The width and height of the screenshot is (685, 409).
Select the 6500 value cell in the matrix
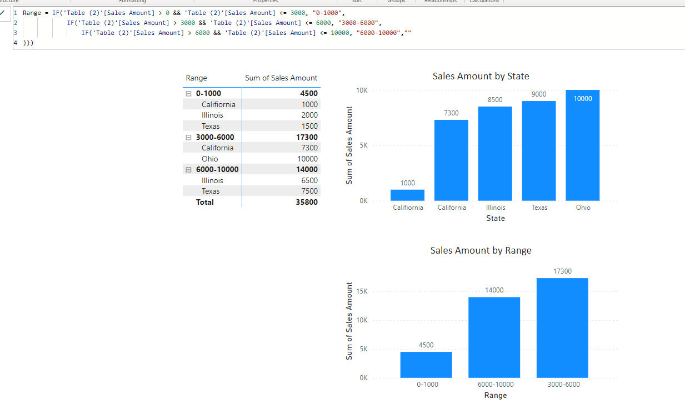309,180
